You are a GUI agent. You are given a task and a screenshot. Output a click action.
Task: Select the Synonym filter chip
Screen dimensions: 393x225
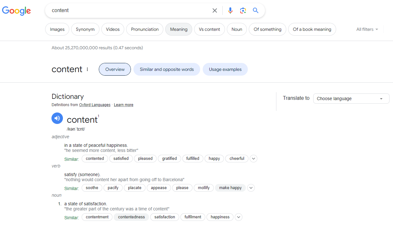pos(85,29)
